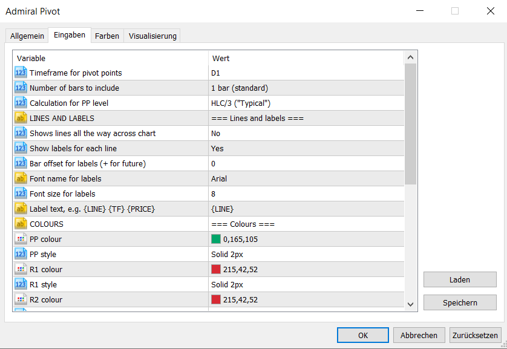
Task: Toggle the 'Show labels for each line' Yes value
Action: (x=306, y=148)
